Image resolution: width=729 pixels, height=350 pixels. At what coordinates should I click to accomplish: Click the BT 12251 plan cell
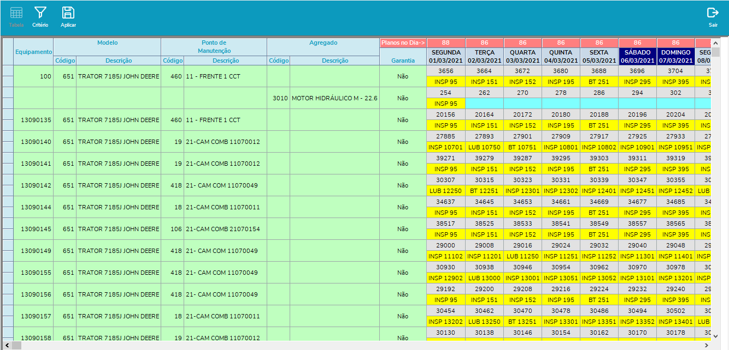pos(484,191)
